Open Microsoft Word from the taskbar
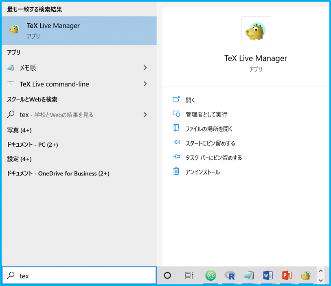Viewport: 331px width, 286px height. (268, 275)
